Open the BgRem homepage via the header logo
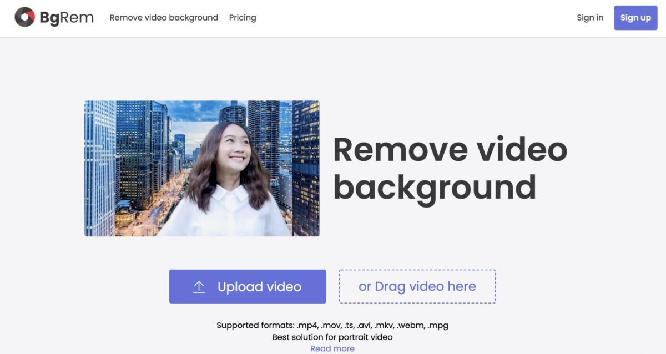The image size is (666, 354). [54, 17]
